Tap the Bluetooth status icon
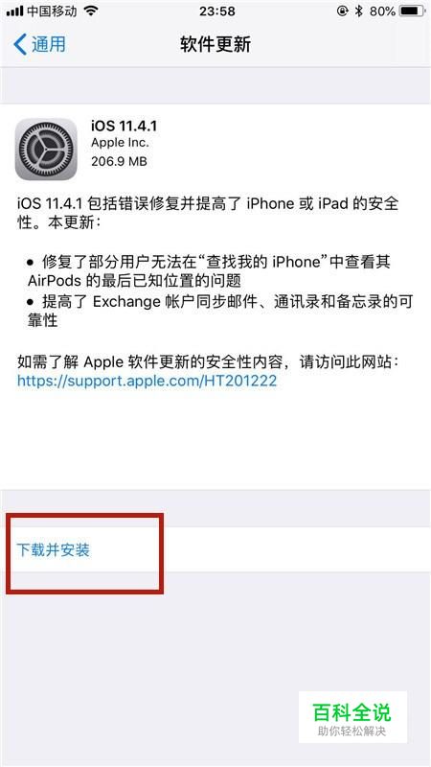431x767 pixels. click(359, 11)
